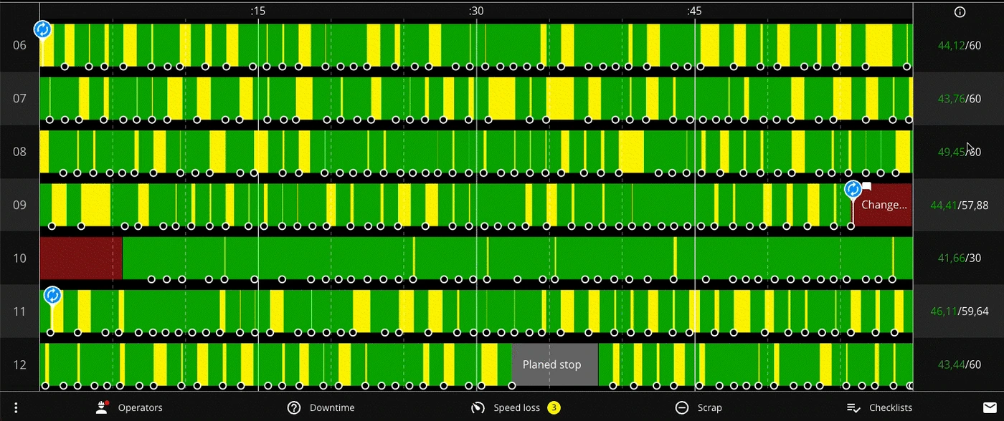Select the dark red stop block in row 10

81,258
